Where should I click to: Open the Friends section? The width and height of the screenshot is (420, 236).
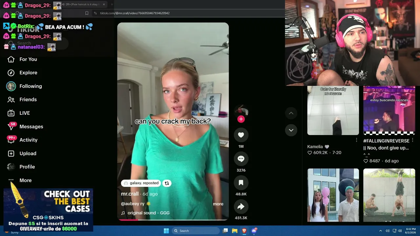[x=28, y=100]
